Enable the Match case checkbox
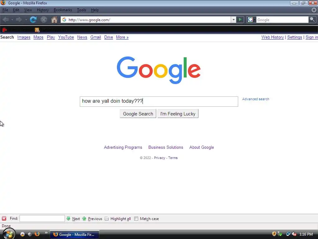 pyautogui.click(x=136, y=219)
